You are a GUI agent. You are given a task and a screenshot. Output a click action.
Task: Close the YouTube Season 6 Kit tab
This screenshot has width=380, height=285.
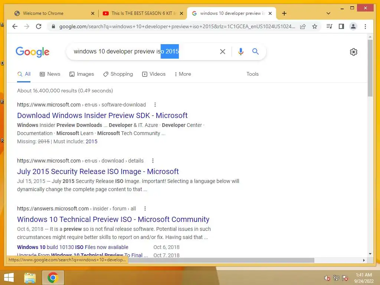(x=181, y=14)
